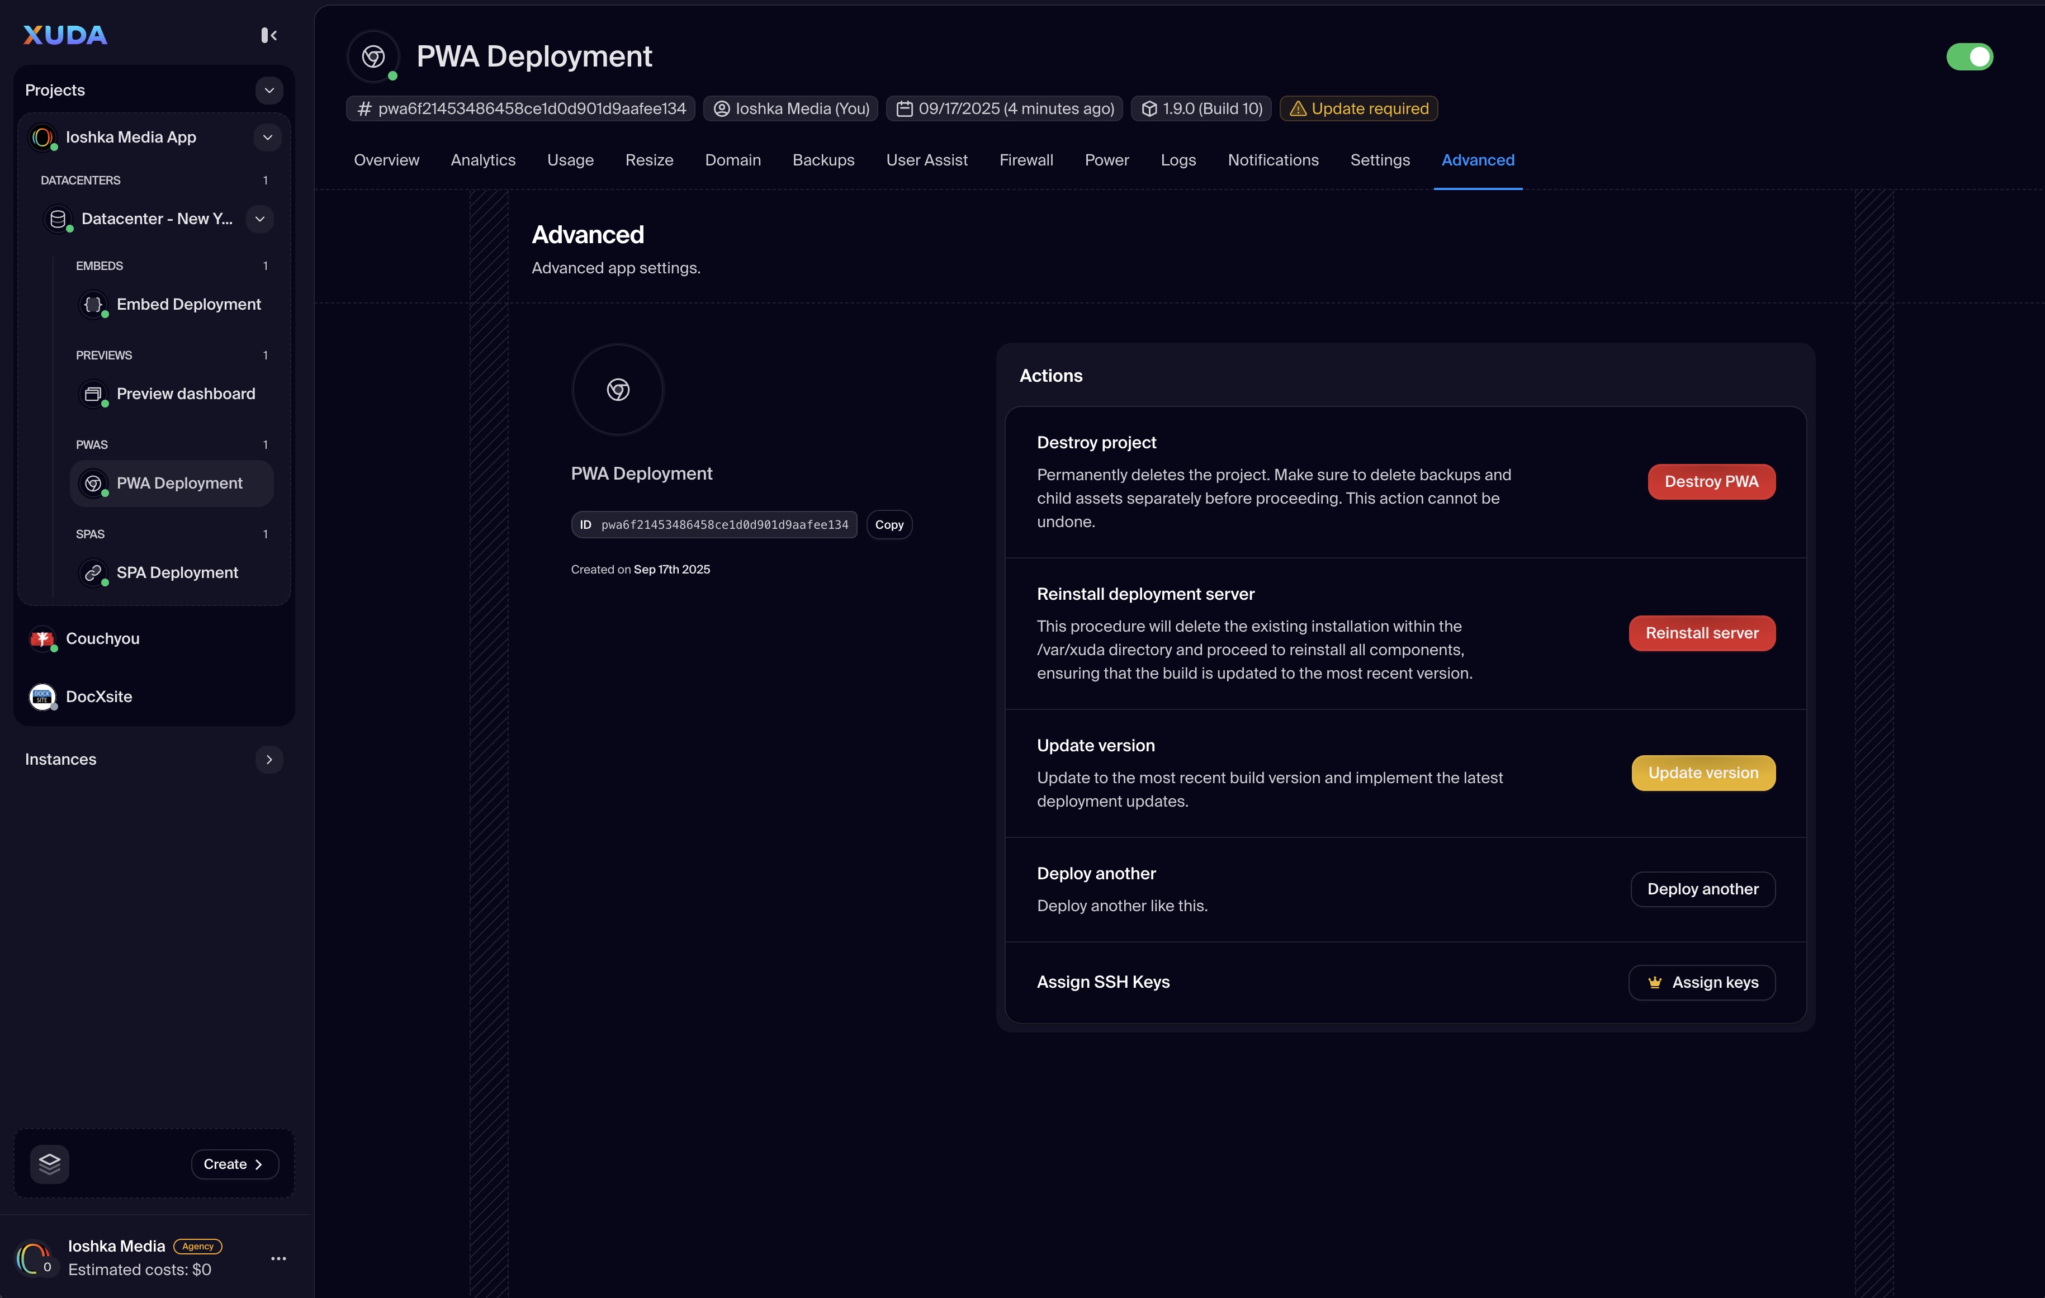Expand the Instances section
Image resolution: width=2045 pixels, height=1298 pixels.
(268, 759)
